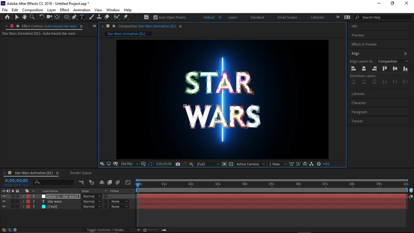Select the Zoom magnifier tool
The height and width of the screenshot is (233, 414).
click(x=32, y=17)
